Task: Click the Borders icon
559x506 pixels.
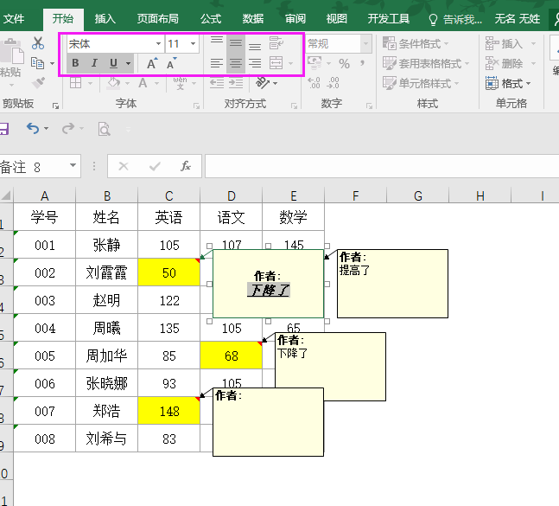Action: pos(75,83)
